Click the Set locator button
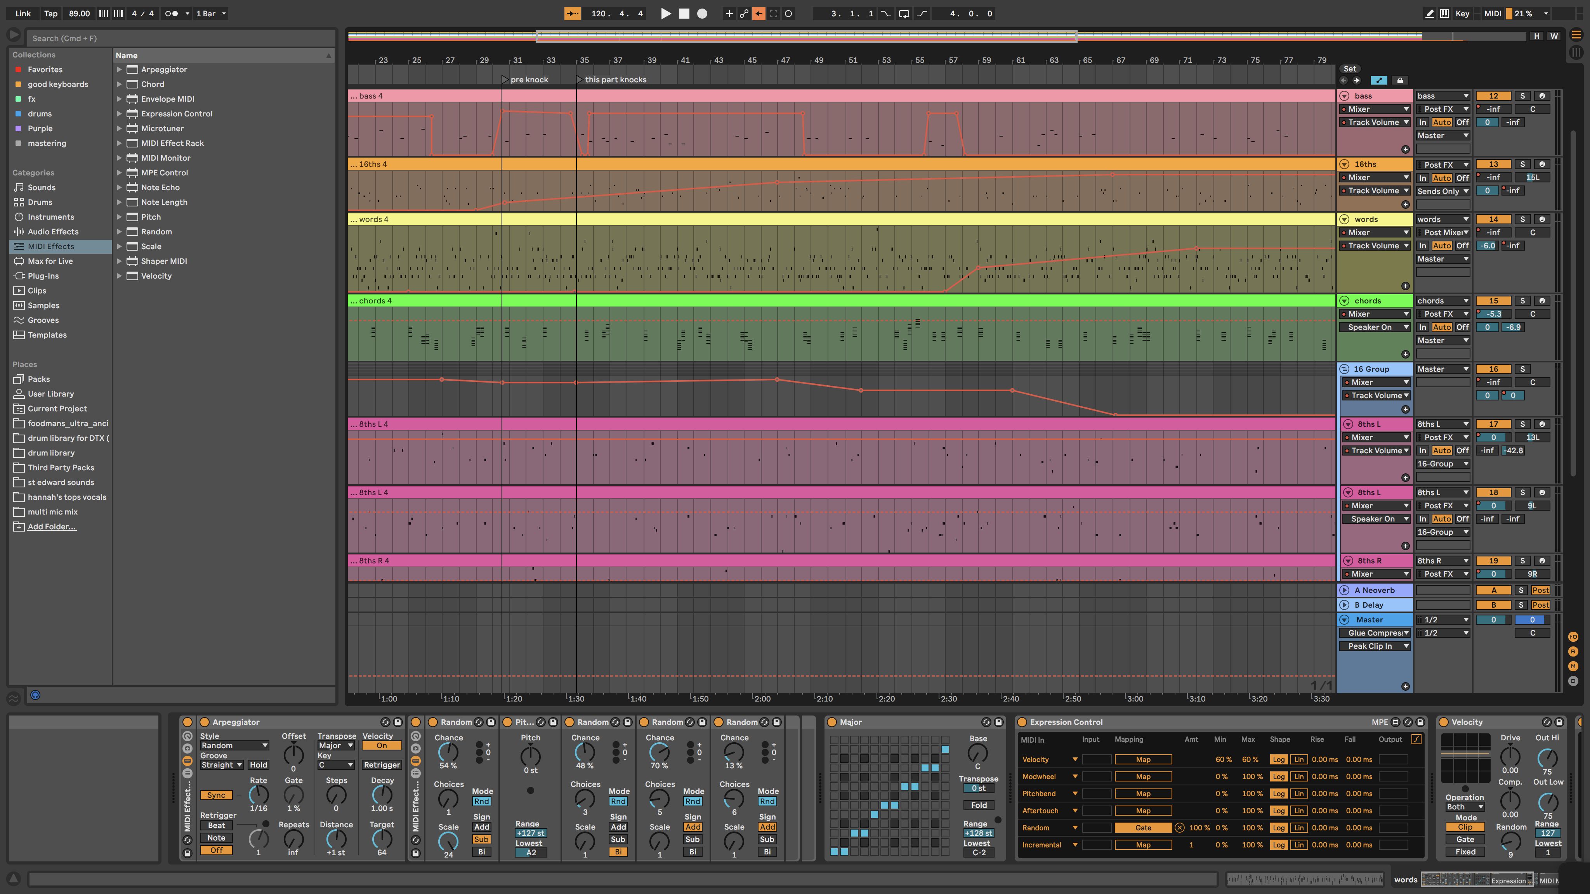The height and width of the screenshot is (894, 1590). (1349, 69)
